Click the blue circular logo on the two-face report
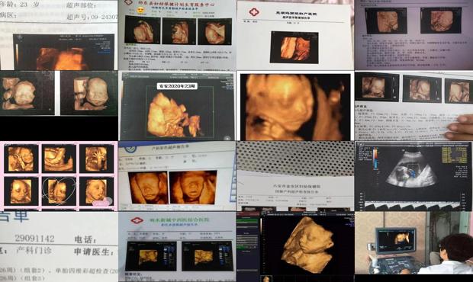This screenshot has width=473, height=282. [130, 148]
